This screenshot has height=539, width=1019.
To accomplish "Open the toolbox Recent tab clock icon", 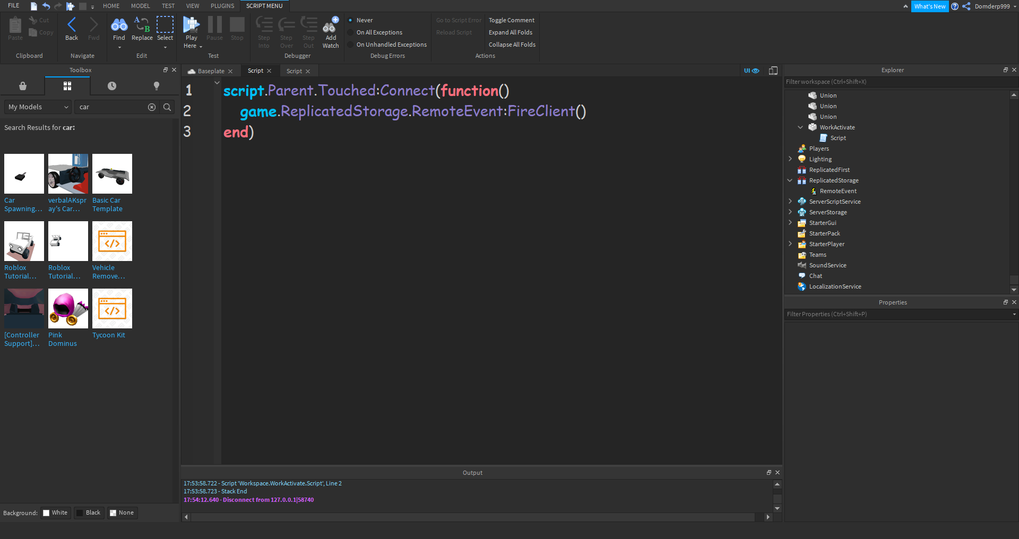I will tap(112, 85).
